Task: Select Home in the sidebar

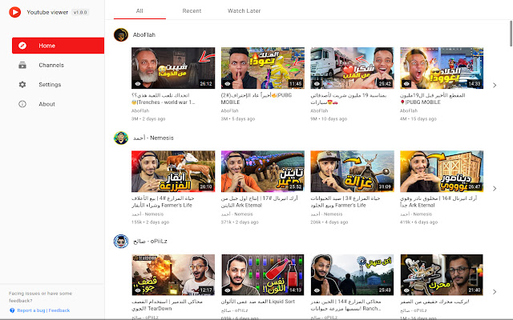Action: pyautogui.click(x=58, y=46)
